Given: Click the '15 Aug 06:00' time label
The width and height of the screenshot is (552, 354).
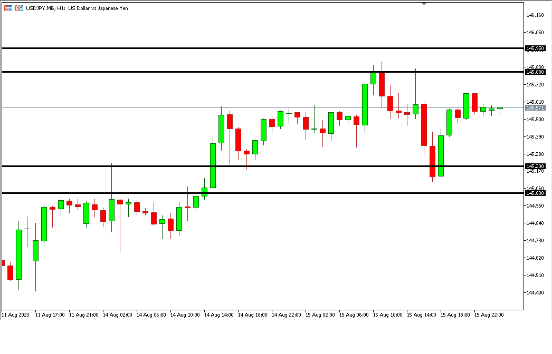Looking at the screenshot, I should coord(354,314).
